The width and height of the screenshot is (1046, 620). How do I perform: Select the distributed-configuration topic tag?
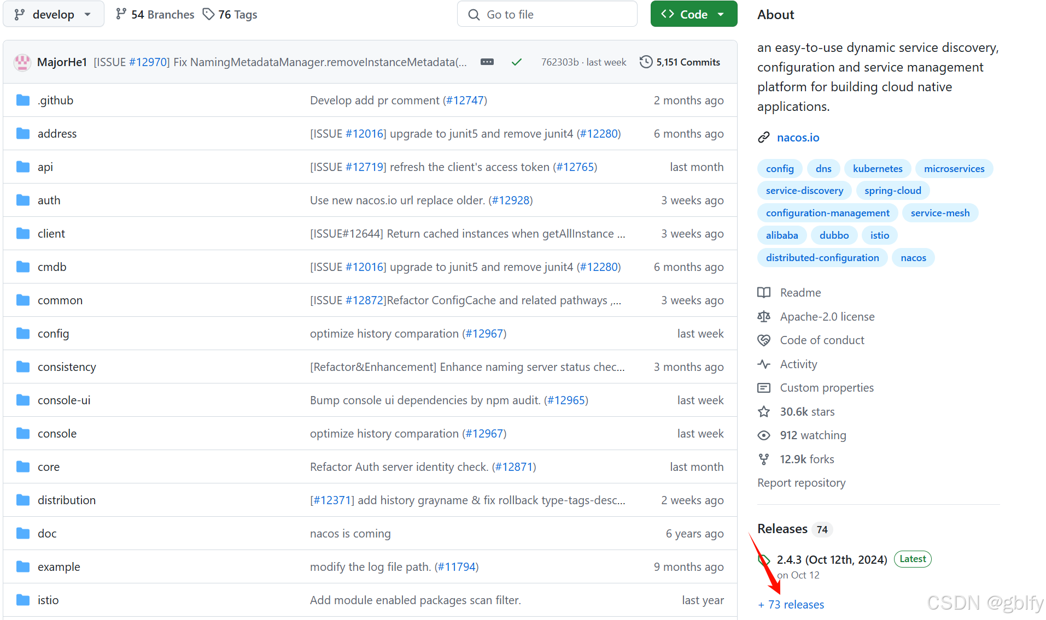822,258
